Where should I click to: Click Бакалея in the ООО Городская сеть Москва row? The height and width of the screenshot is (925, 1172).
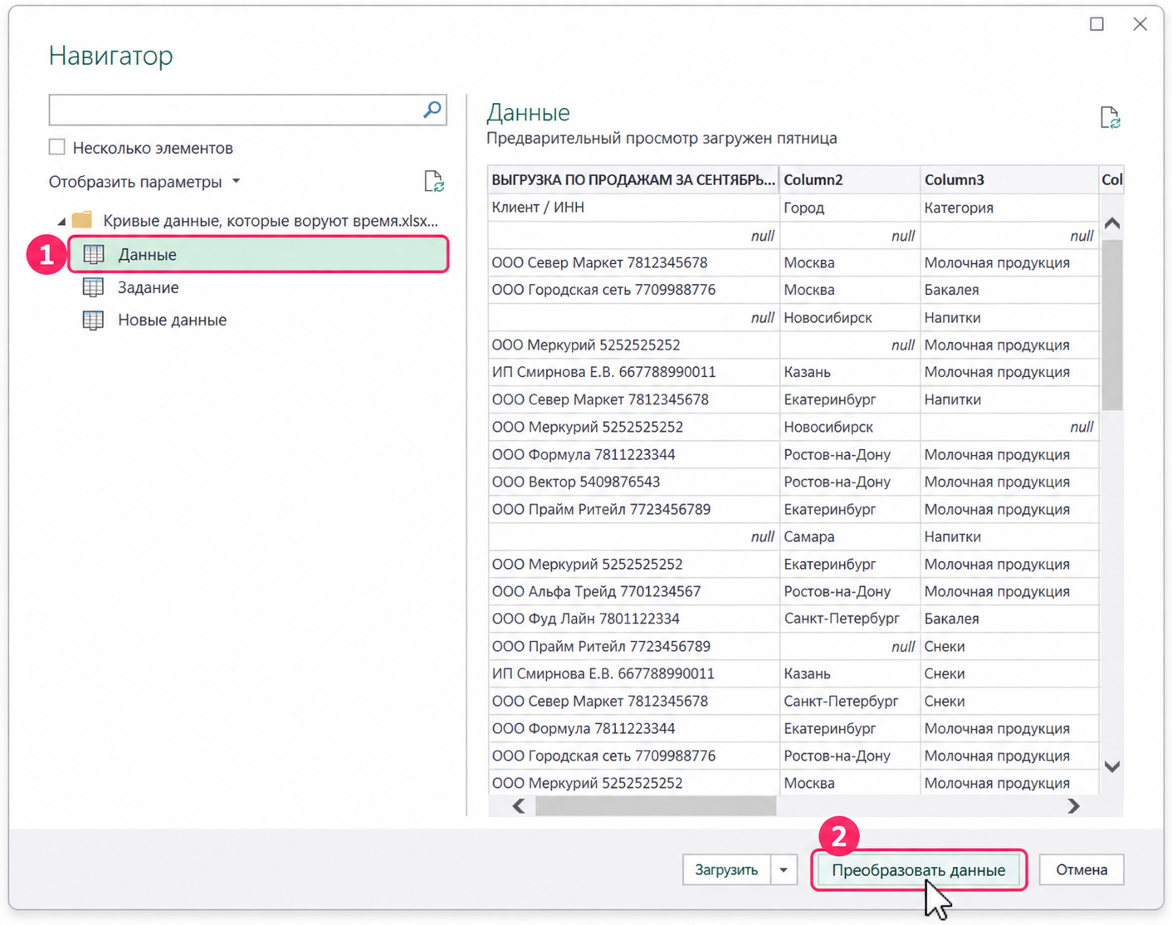pos(1009,290)
